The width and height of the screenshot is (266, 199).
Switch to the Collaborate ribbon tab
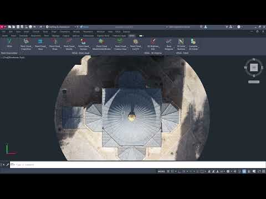pos(88,36)
